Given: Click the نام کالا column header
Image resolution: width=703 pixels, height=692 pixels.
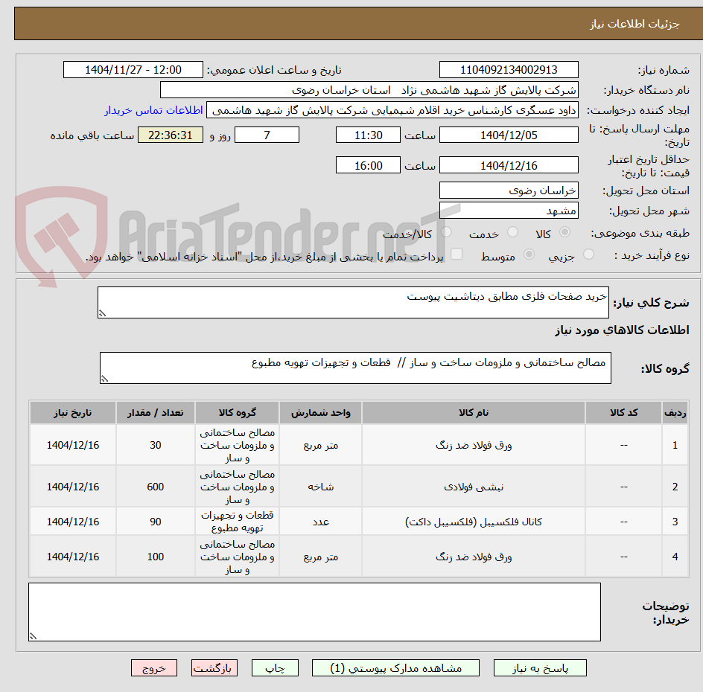Looking at the screenshot, I should point(474,412).
